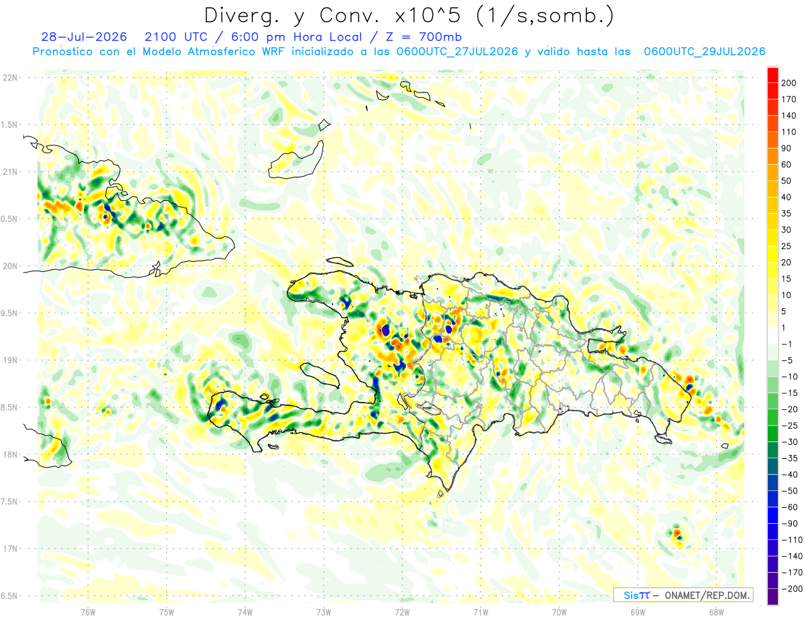Select the 69W longitude label
Image resolution: width=804 pixels, height=621 pixels.
[x=637, y=611]
